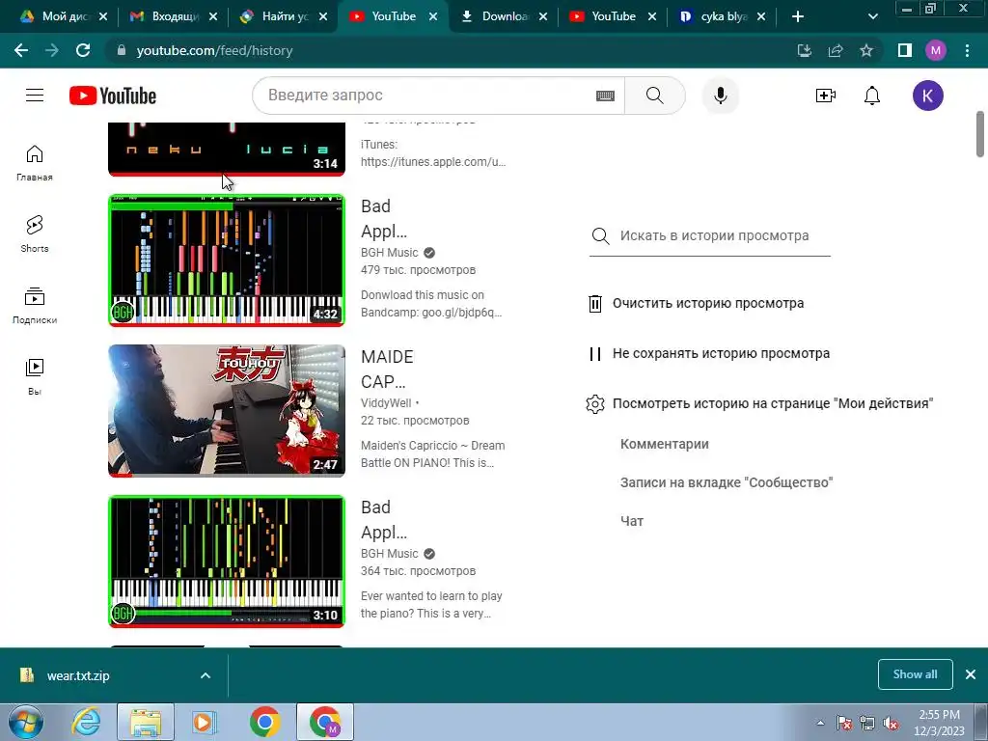Open the Chrome profile M avatar
The width and height of the screenshot is (988, 741).
pyautogui.click(x=936, y=50)
